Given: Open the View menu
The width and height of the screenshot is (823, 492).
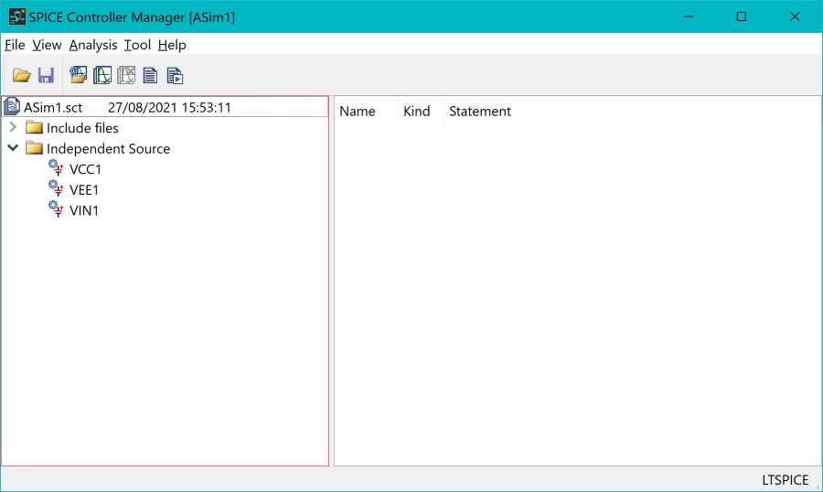Looking at the screenshot, I should (x=47, y=45).
